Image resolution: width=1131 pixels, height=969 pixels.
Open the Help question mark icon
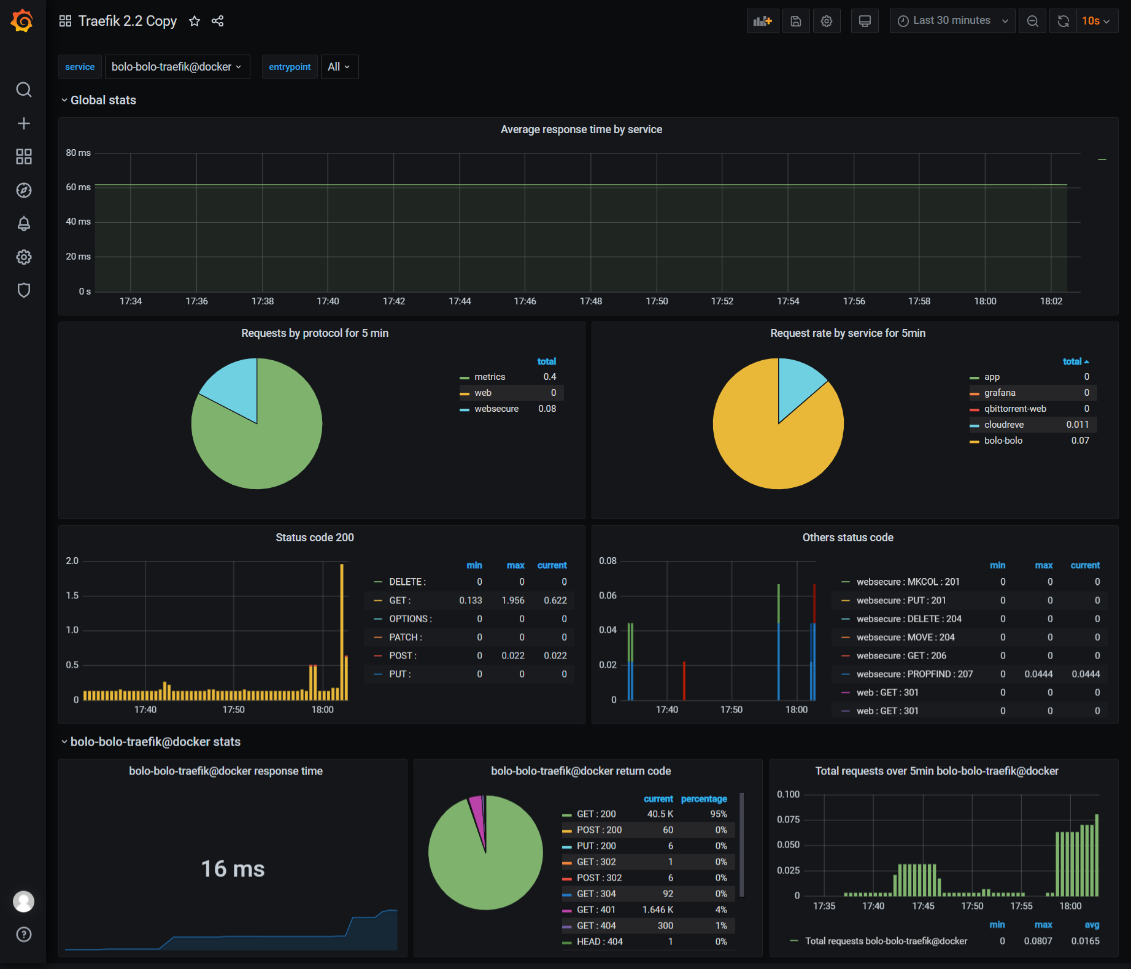[23, 935]
